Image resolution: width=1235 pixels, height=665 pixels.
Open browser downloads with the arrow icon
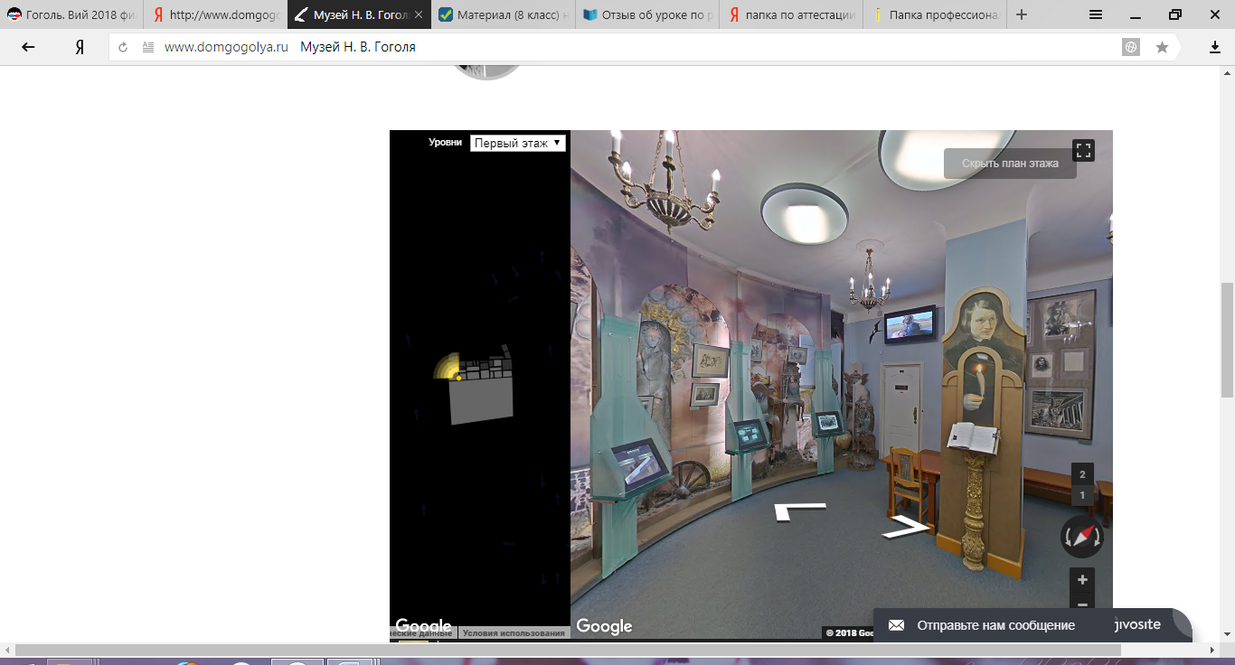tap(1215, 47)
